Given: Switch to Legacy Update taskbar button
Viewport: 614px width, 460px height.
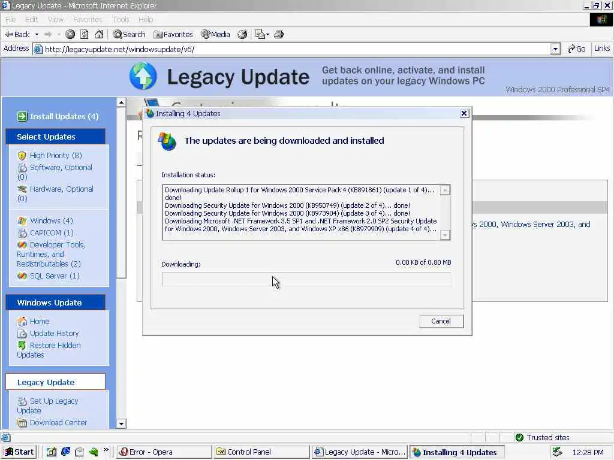Looking at the screenshot, I should tap(360, 452).
